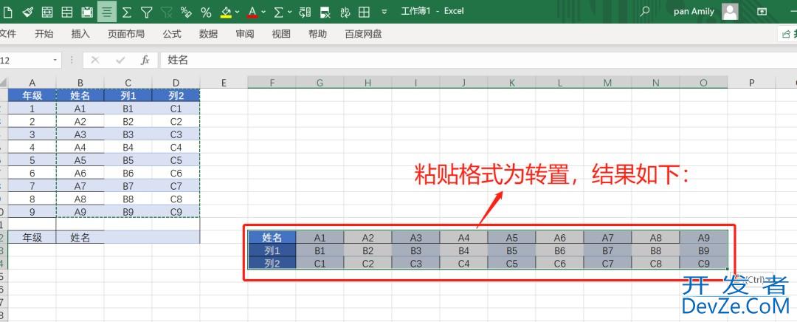Click the AutoSum sigma icon
Screen dimensions: 797x322
tap(126, 12)
